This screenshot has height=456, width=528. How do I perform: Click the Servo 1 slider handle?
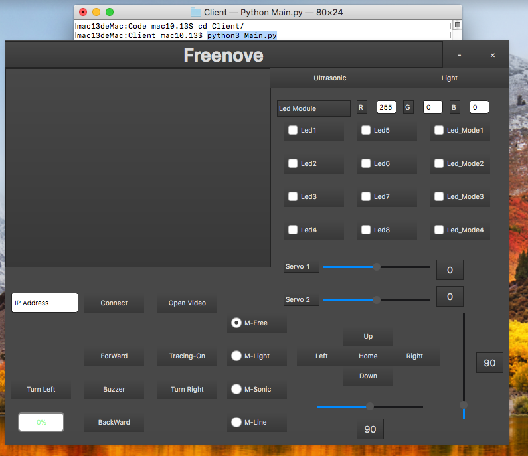click(377, 267)
